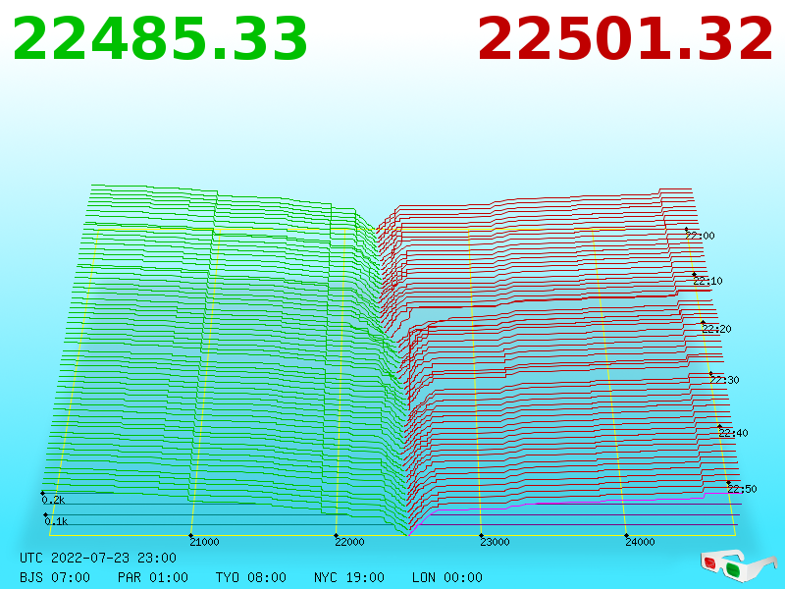Screen dimensions: 785x589
Task: Click the 21000 price axis label
Action: point(204,542)
